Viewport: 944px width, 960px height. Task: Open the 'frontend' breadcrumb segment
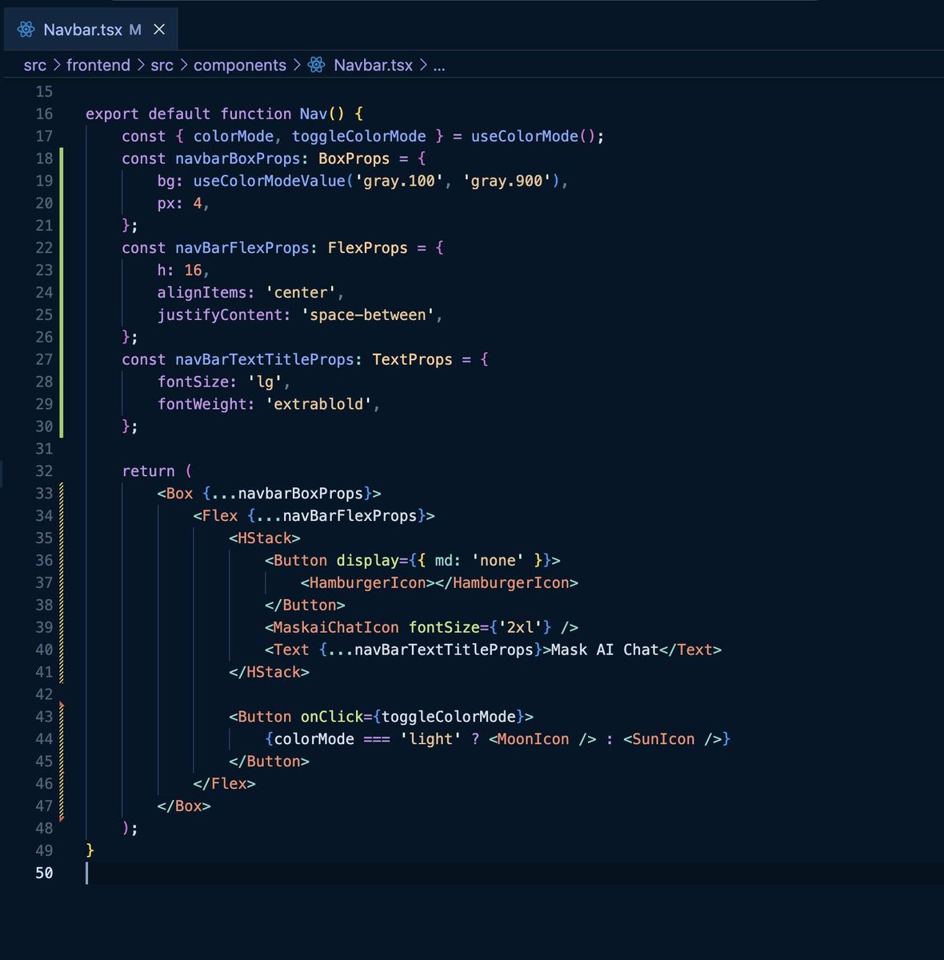click(98, 66)
